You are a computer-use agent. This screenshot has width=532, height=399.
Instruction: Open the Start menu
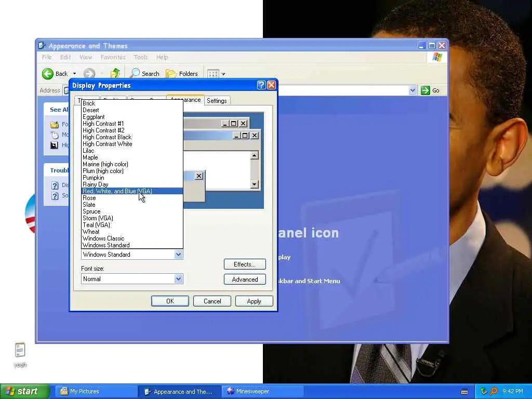coord(24,391)
